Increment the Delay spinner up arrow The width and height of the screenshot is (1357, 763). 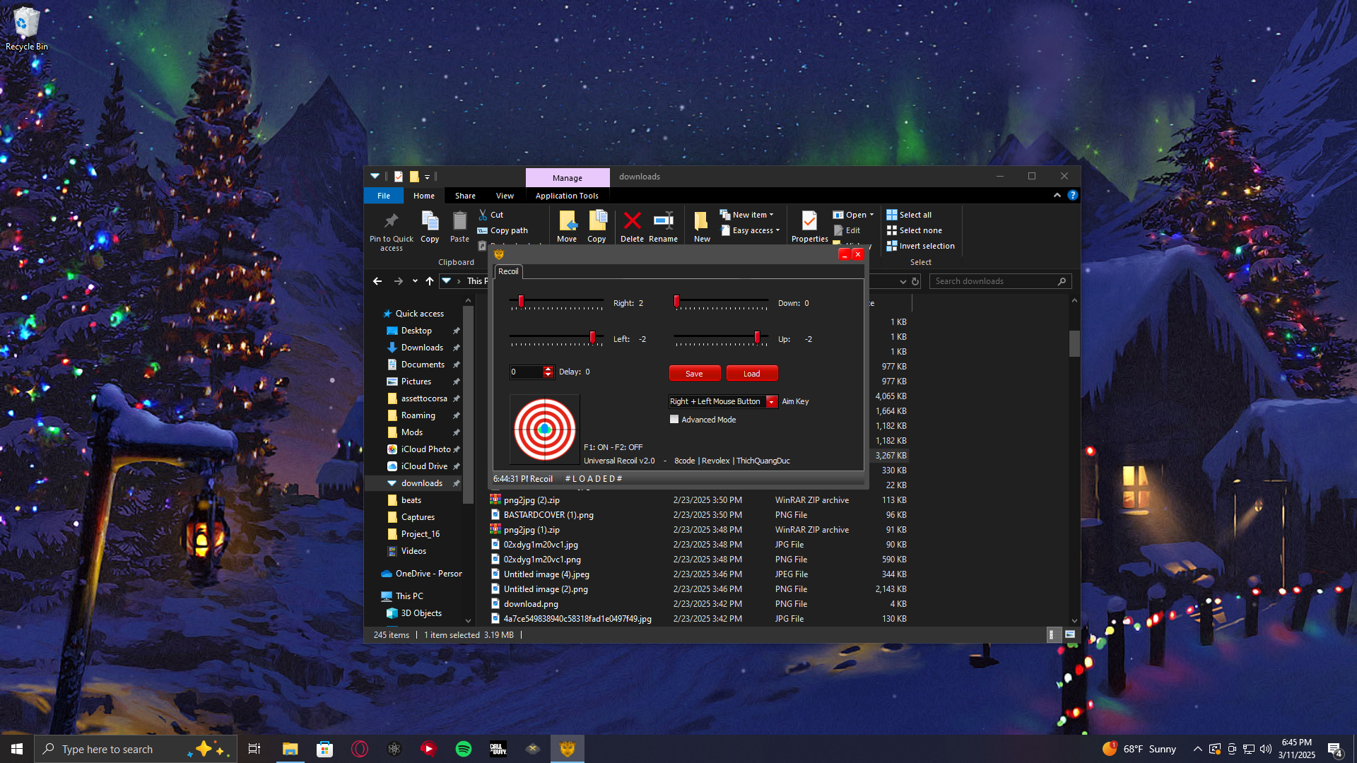pyautogui.click(x=548, y=369)
